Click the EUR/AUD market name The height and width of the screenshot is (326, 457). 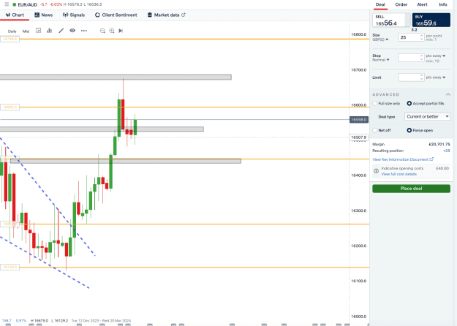point(27,4)
